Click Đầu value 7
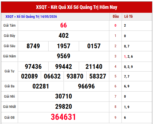 [x=115, y=97]
